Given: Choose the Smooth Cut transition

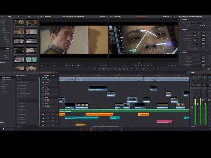Looking at the screenshot, I should pos(22,96).
